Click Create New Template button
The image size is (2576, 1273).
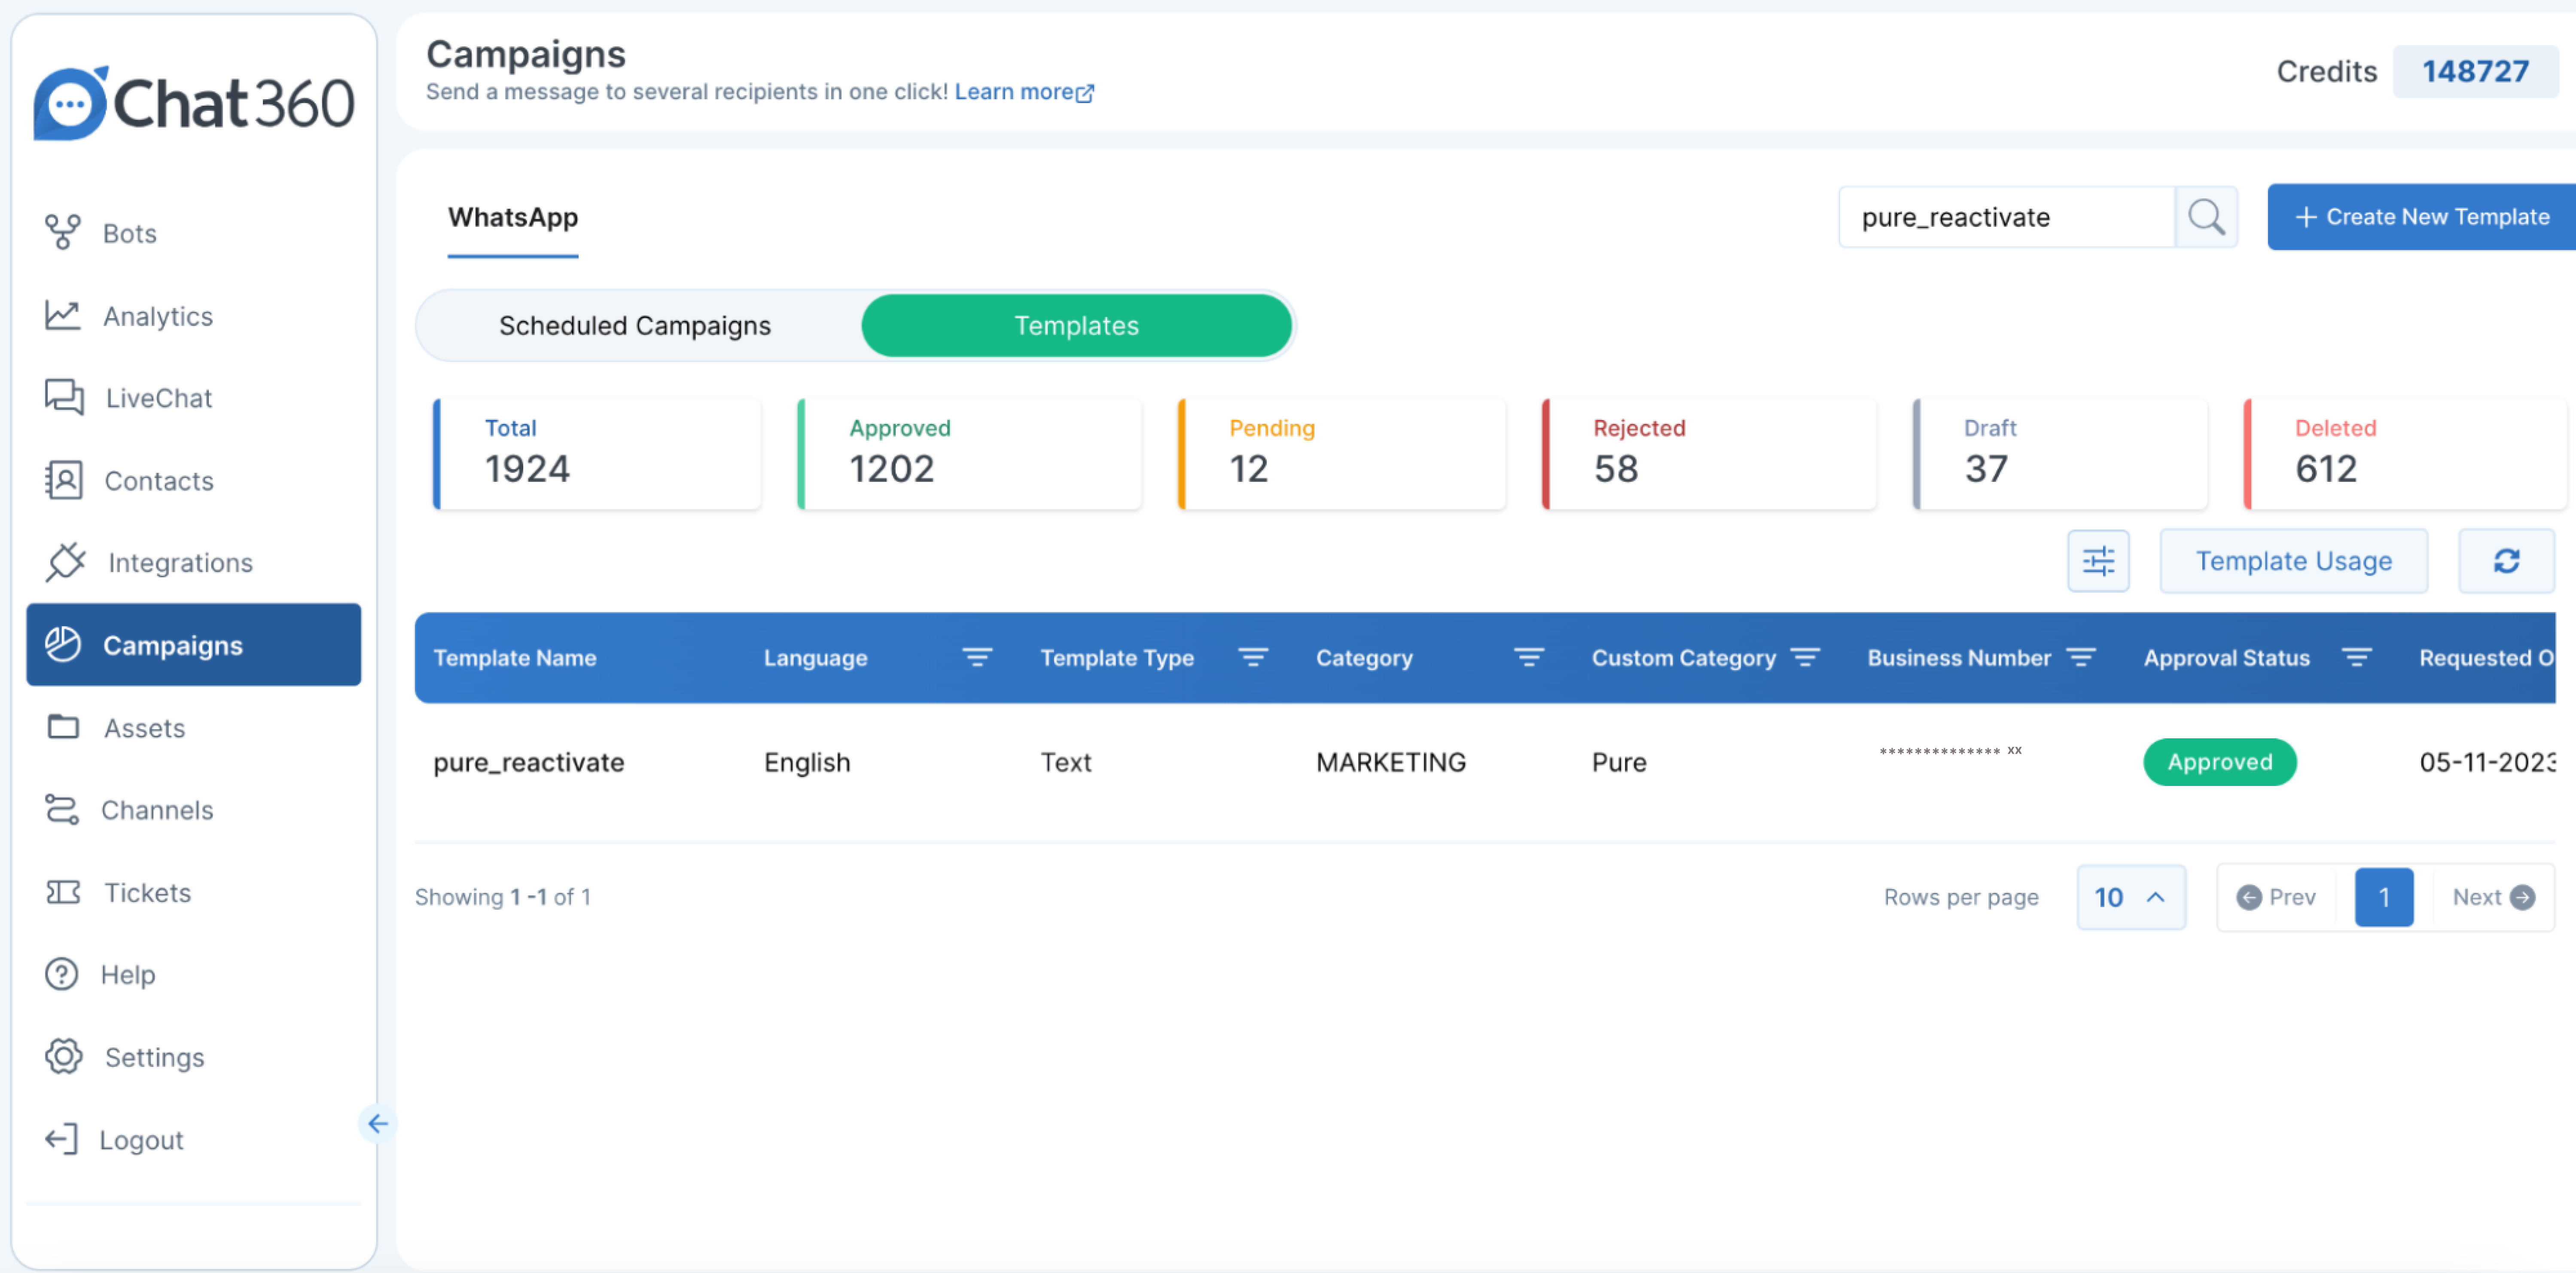[2421, 216]
